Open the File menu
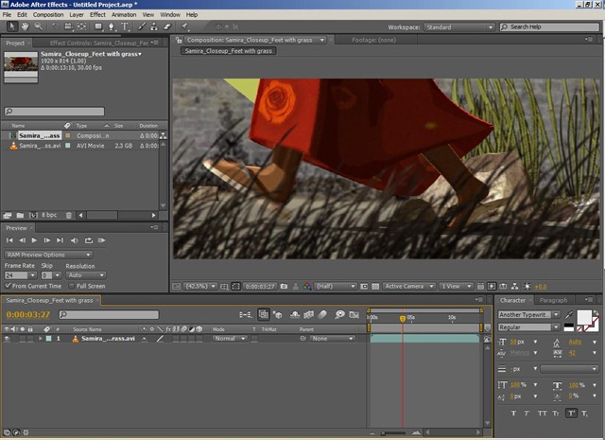Screen dimensions: 605x440 [x=7, y=15]
